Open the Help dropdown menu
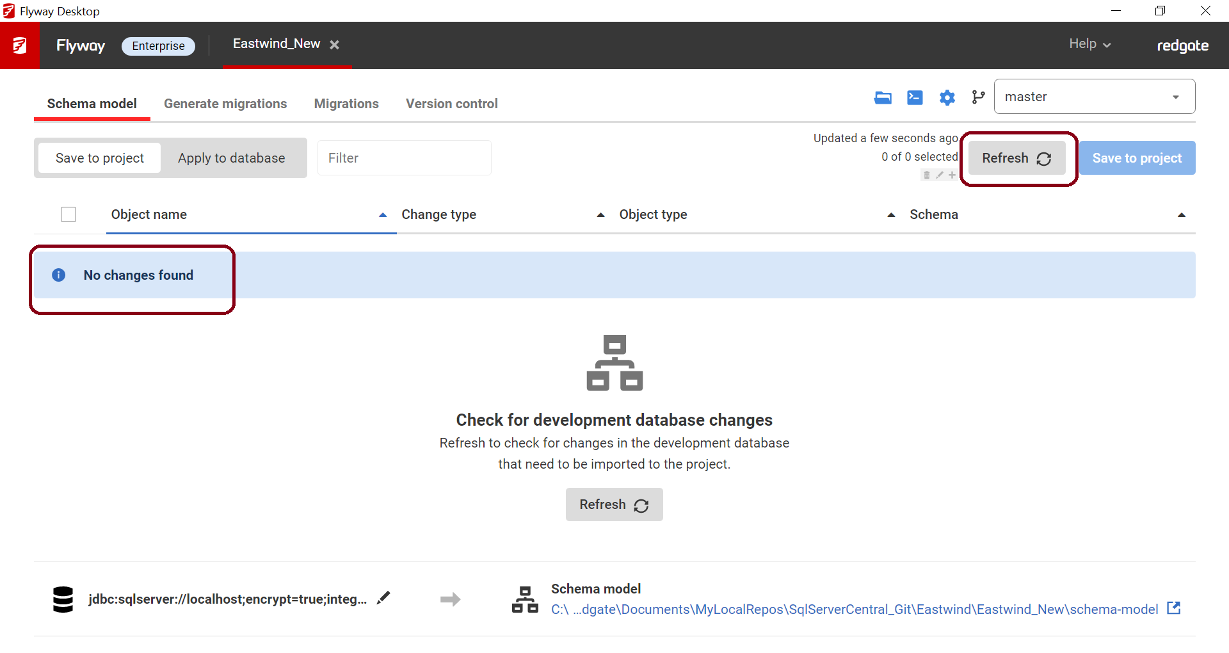1229x653 pixels. click(x=1089, y=44)
